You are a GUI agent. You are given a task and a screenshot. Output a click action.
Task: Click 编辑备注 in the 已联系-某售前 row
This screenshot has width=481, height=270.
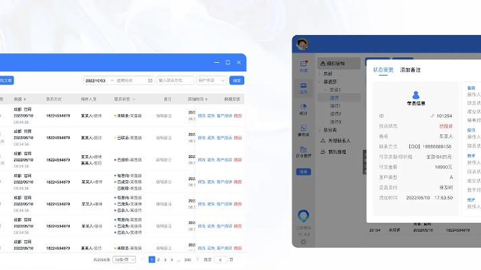click(x=164, y=138)
